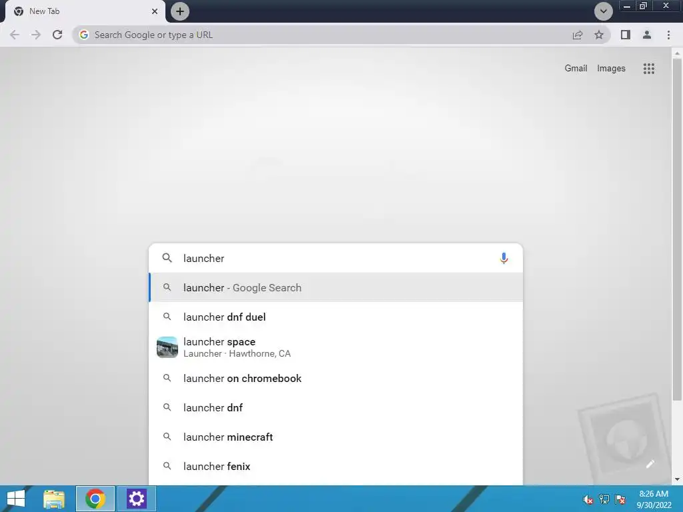Open the Gmail link
The image size is (683, 512).
tap(576, 69)
